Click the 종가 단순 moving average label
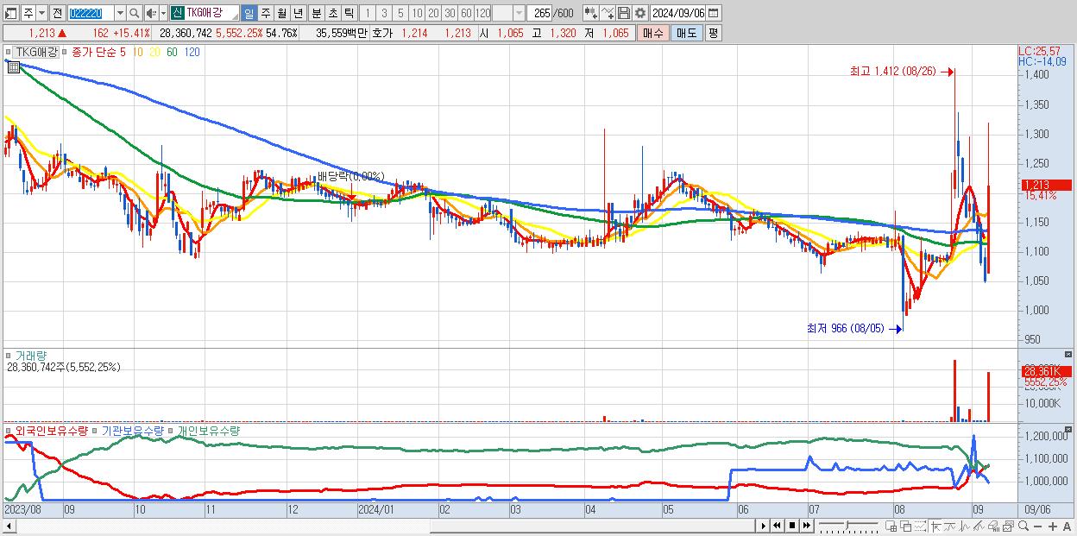 point(94,52)
